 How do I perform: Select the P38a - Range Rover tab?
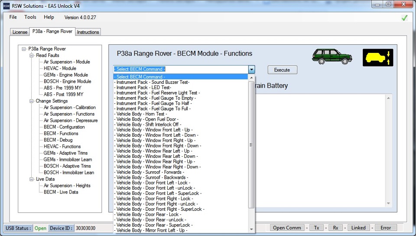click(52, 31)
